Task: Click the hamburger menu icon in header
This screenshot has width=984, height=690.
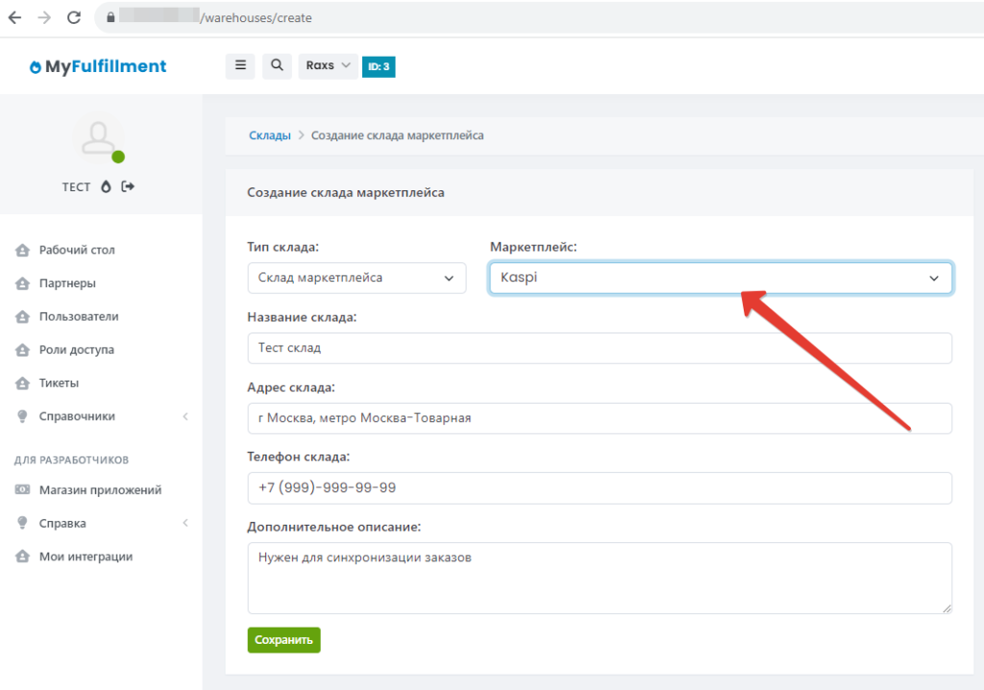Action: coord(240,65)
